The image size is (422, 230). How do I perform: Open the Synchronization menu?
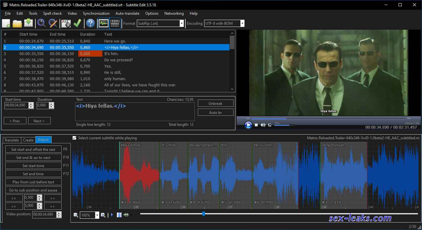(96, 13)
